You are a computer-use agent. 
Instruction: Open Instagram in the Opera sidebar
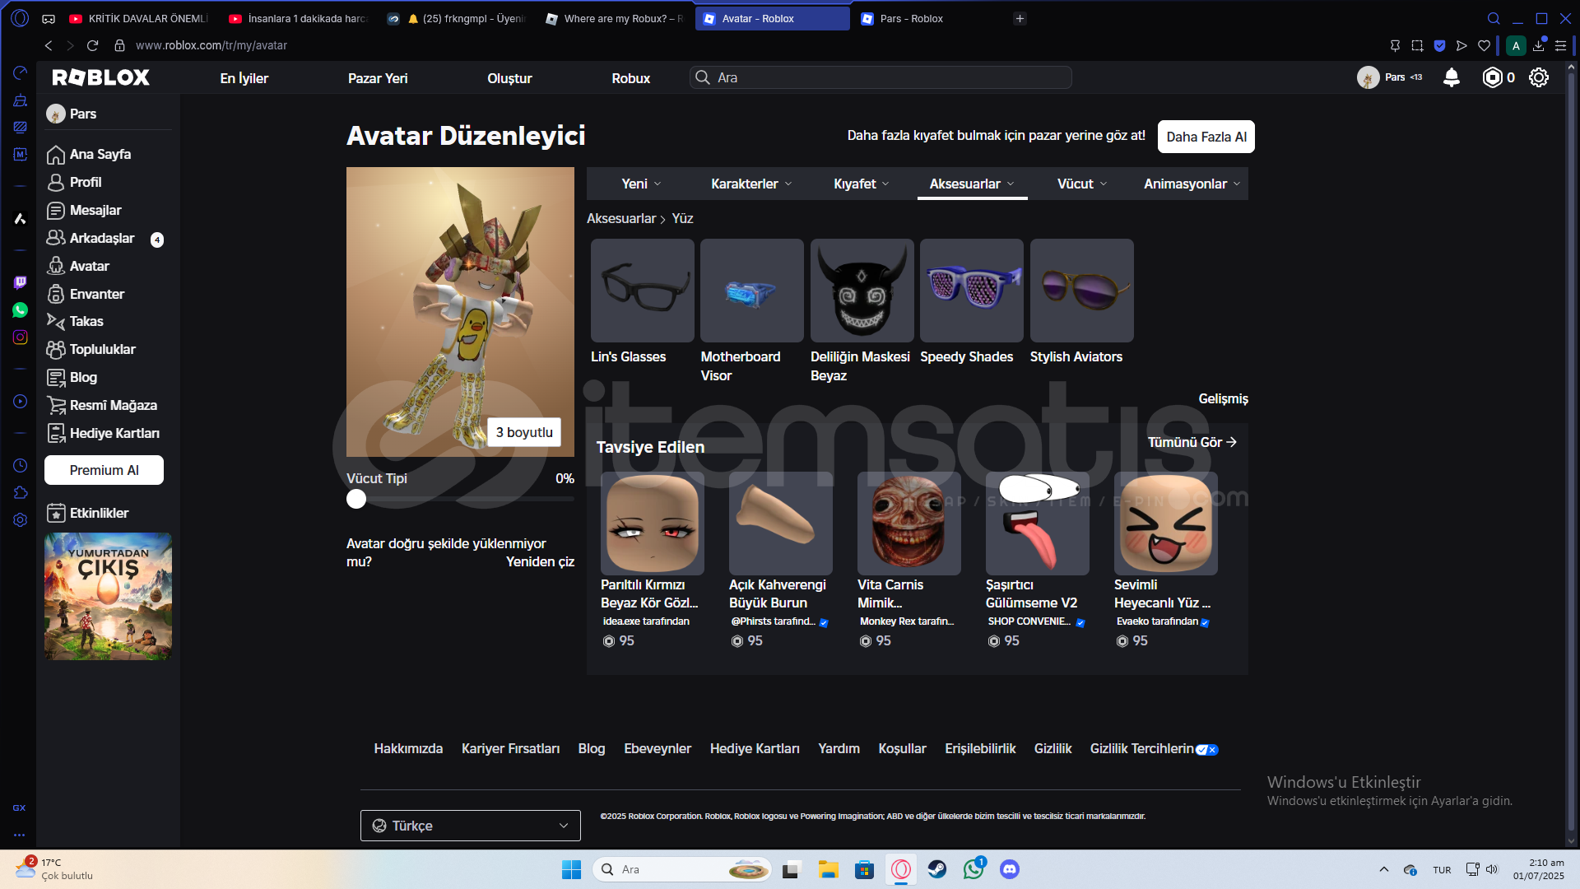pyautogui.click(x=21, y=337)
